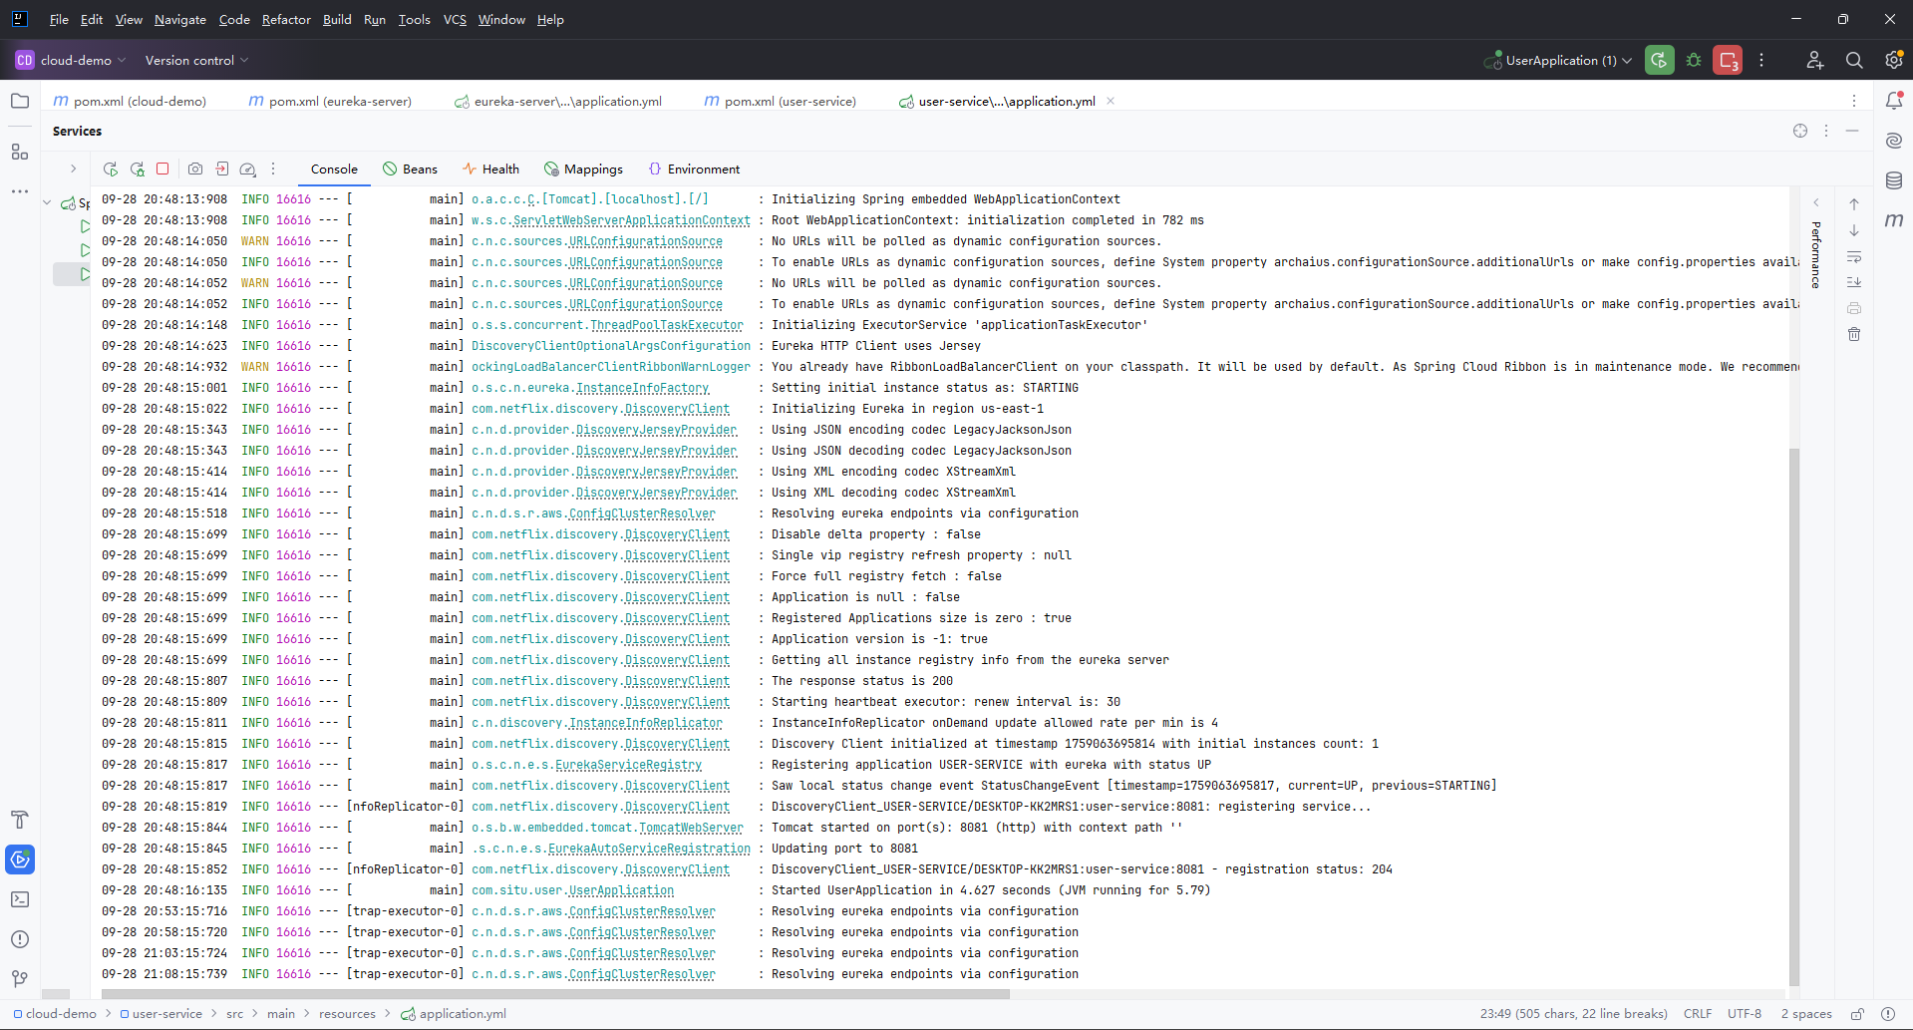Clear all console output with trash icon

1854,334
